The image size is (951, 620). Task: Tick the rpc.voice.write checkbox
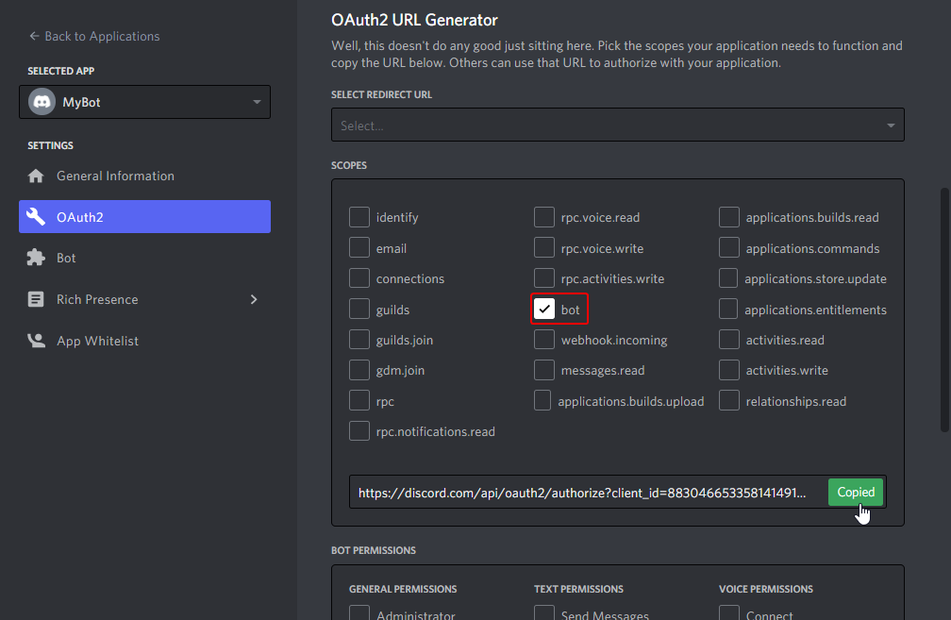pyautogui.click(x=544, y=247)
